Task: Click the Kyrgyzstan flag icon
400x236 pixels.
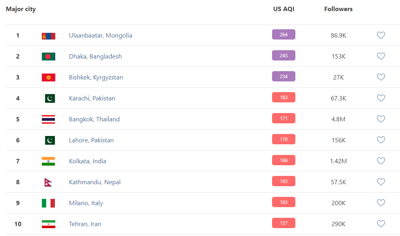Action: click(49, 77)
